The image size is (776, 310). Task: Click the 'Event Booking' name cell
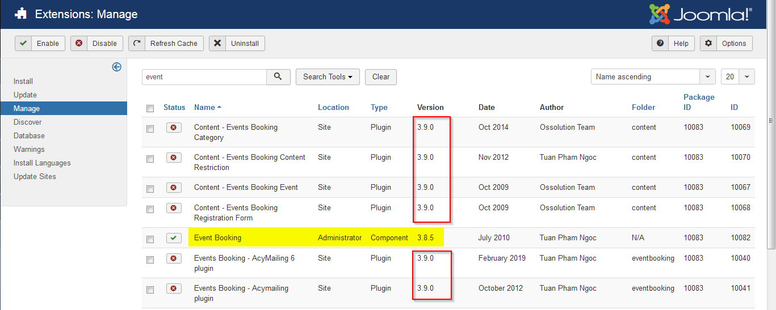[217, 237]
